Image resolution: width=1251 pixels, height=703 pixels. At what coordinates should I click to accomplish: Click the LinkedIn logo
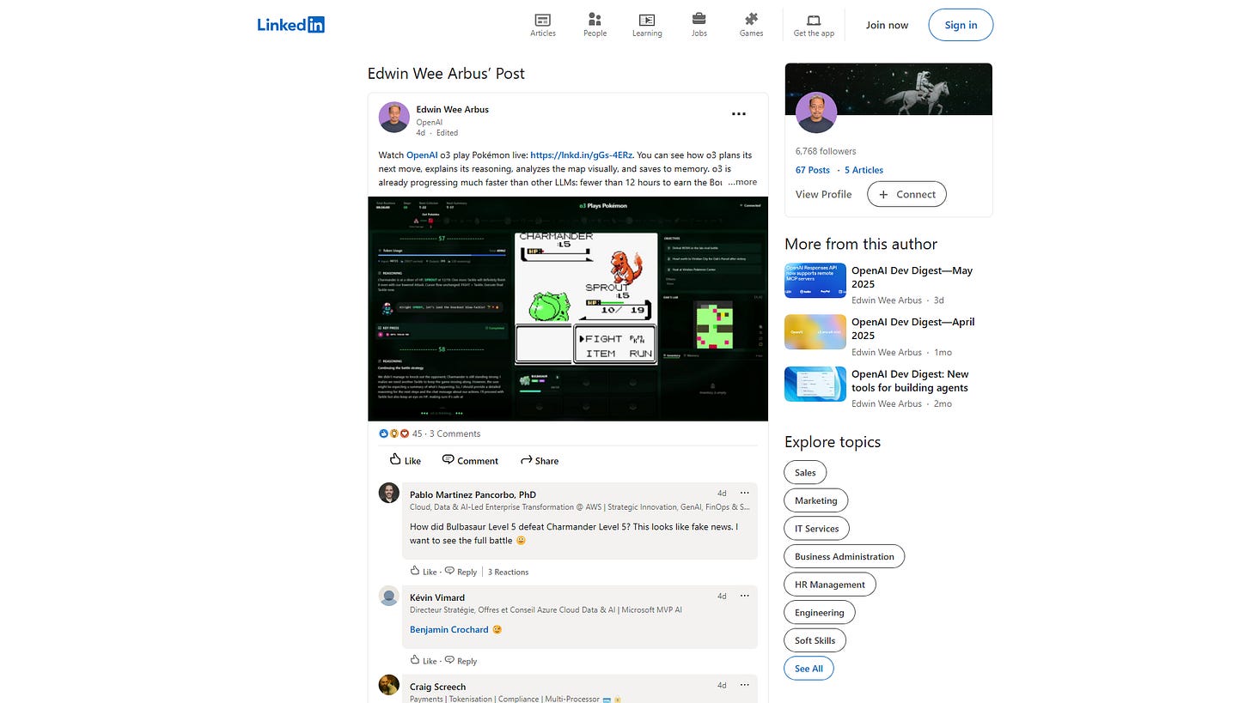pyautogui.click(x=290, y=25)
